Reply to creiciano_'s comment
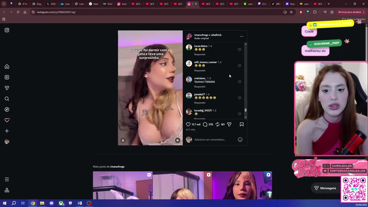The image size is (368, 207). tap(200, 87)
